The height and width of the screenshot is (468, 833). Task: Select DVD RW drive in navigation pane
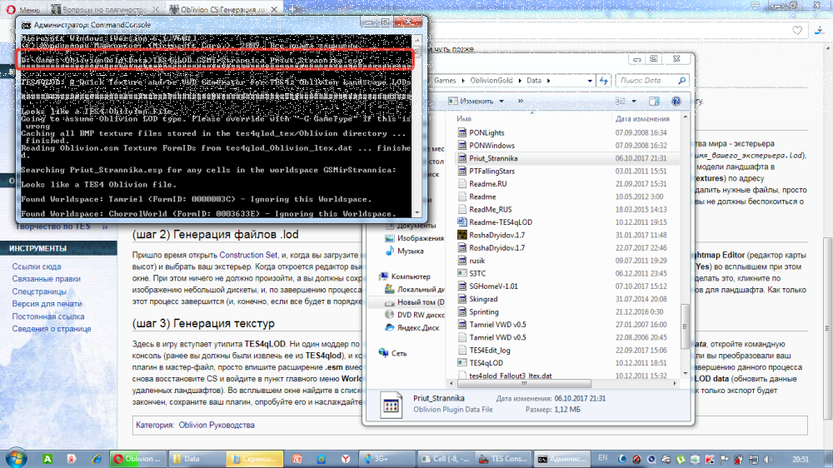click(x=420, y=315)
